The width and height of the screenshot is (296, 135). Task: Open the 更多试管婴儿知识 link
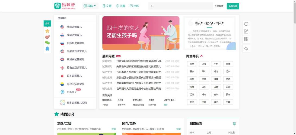pyautogui.click(x=77, y=103)
